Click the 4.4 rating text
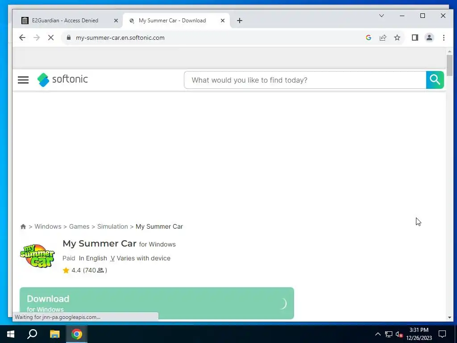Image resolution: width=457 pixels, height=343 pixels. (x=76, y=270)
